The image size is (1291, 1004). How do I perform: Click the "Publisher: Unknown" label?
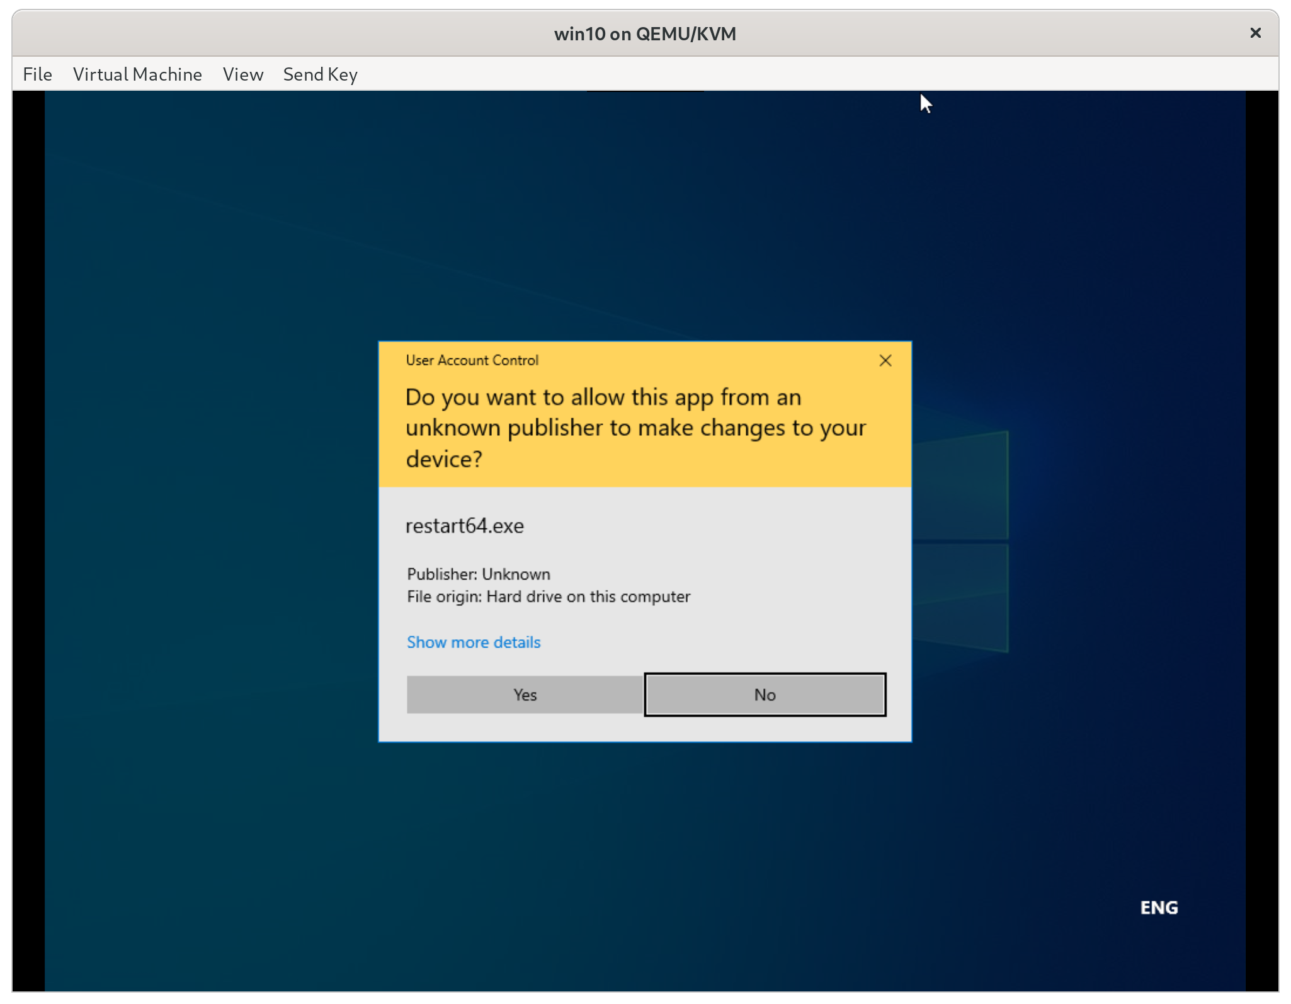pos(478,574)
